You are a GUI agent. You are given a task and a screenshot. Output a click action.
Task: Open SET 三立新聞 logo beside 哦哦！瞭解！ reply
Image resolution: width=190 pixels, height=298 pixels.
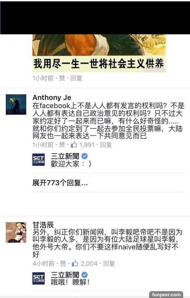click(x=38, y=279)
